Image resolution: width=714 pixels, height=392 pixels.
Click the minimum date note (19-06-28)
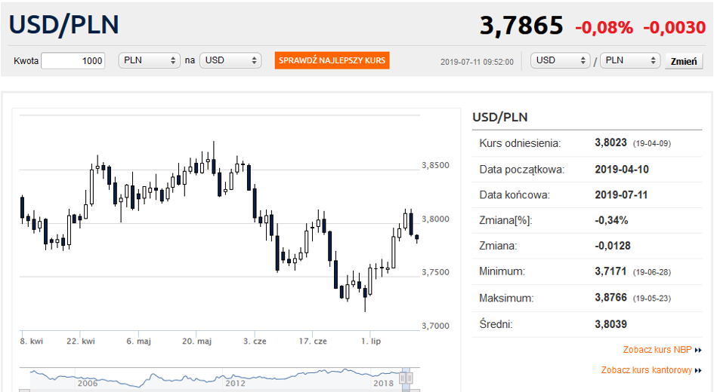[x=651, y=272]
